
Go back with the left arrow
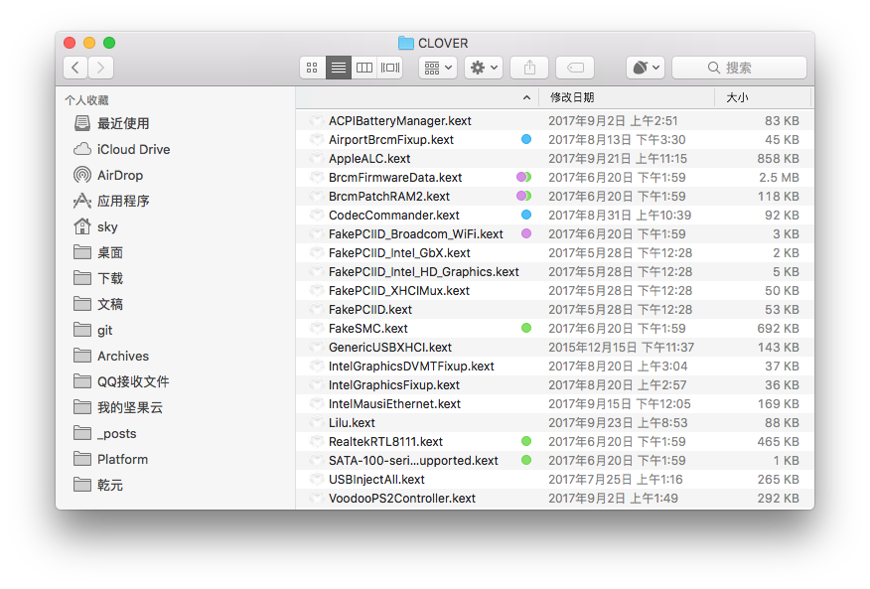[x=75, y=68]
